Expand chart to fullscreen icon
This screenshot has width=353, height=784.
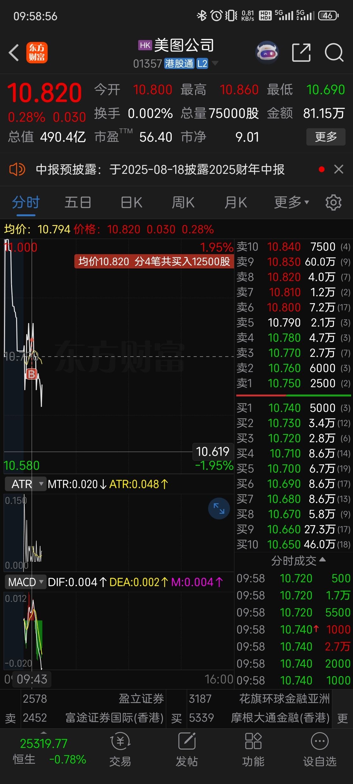pyautogui.click(x=219, y=508)
